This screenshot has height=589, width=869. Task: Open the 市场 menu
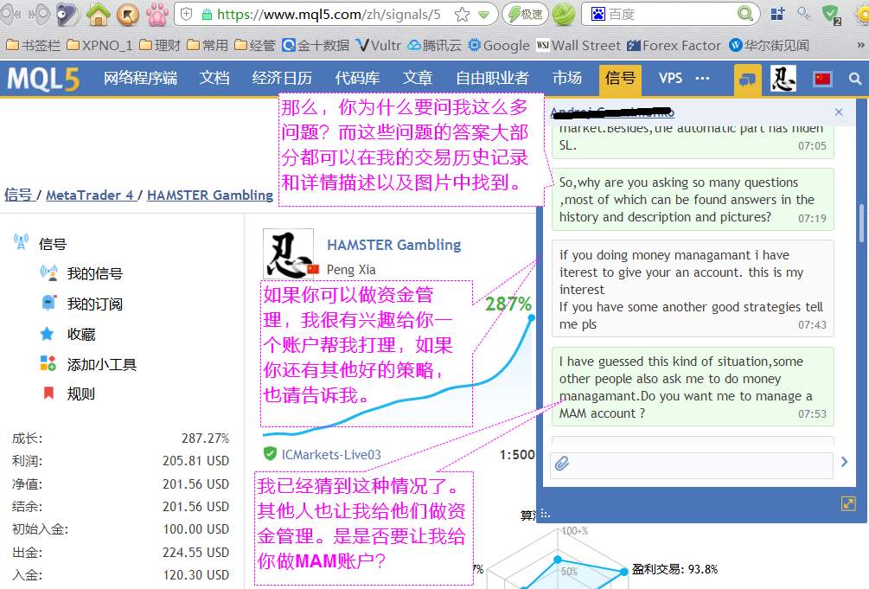(x=567, y=78)
